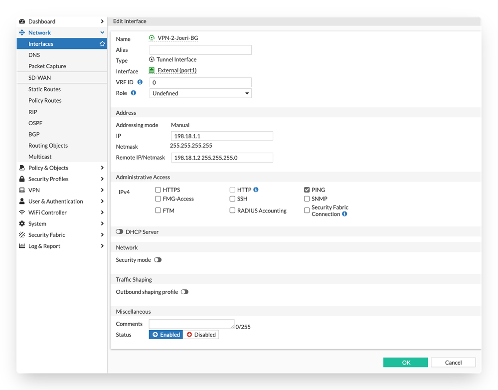
Task: Check the RADIUS Accounting checkbox
Action: pyautogui.click(x=232, y=210)
